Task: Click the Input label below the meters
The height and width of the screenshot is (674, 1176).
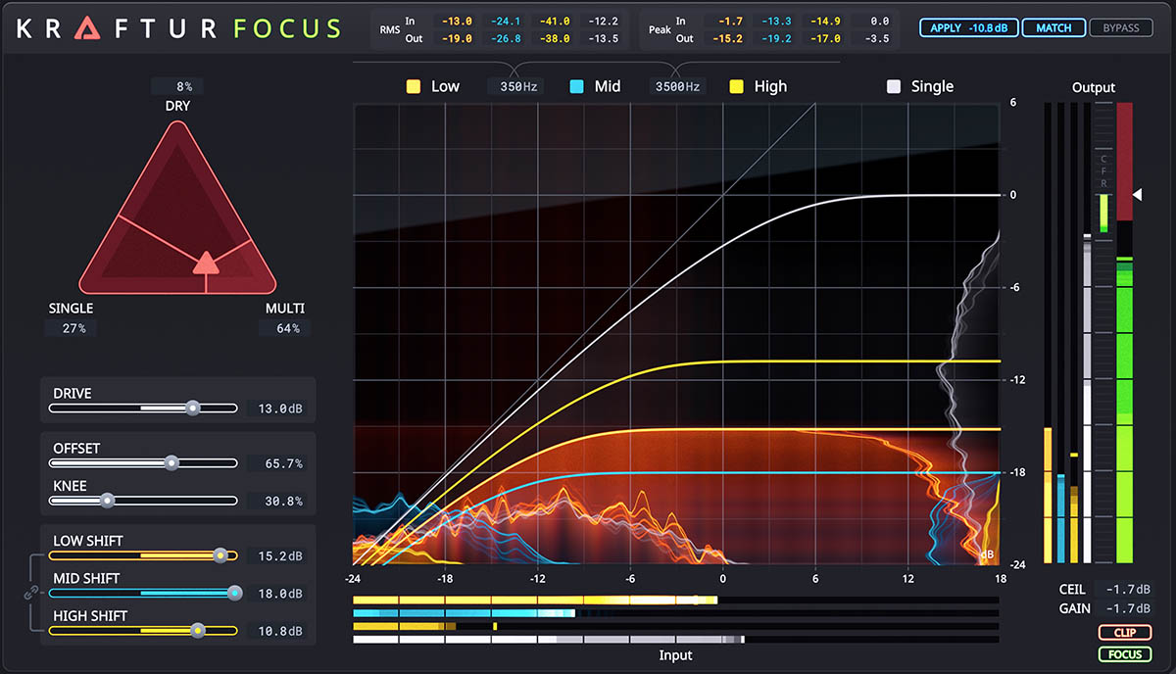Action: coord(675,654)
